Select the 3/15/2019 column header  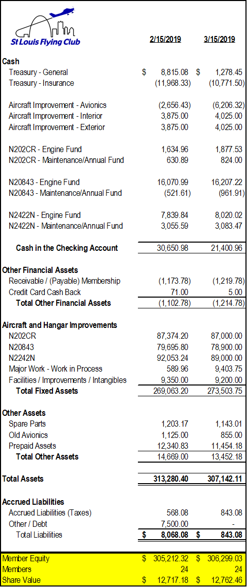(219, 39)
